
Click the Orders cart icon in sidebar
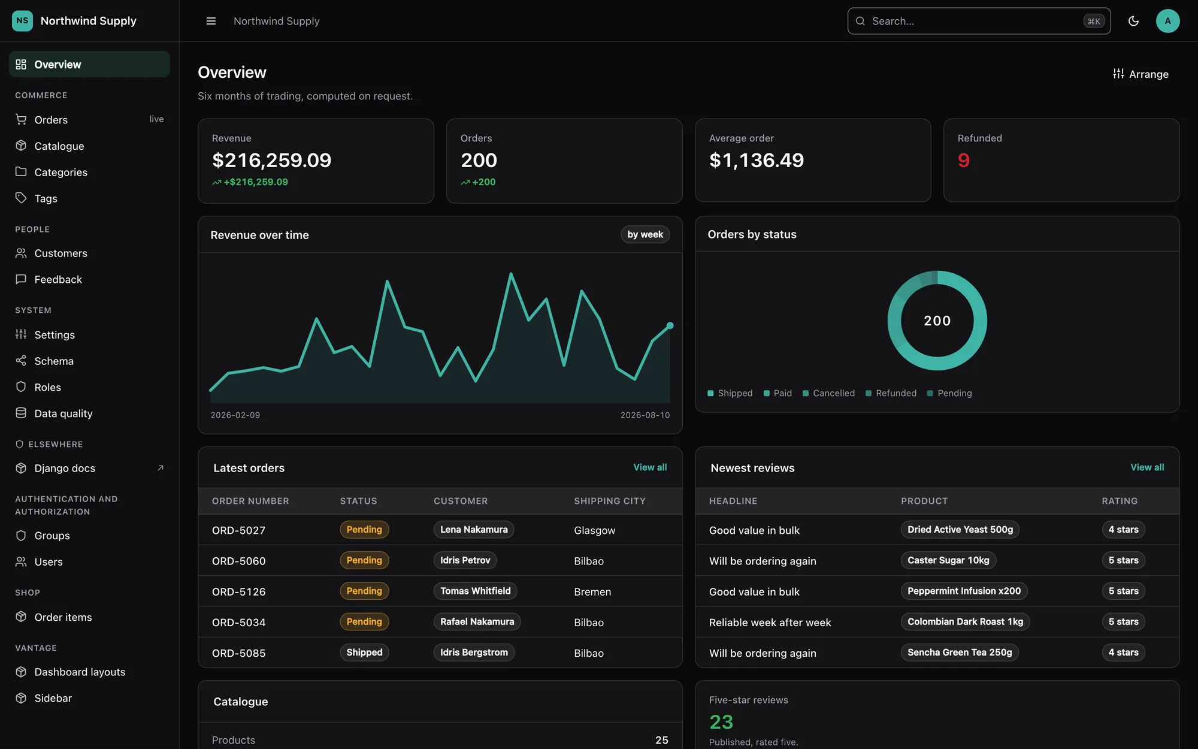(21, 119)
